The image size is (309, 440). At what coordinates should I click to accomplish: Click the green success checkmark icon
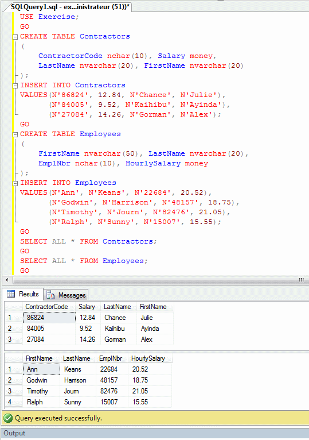[8, 418]
